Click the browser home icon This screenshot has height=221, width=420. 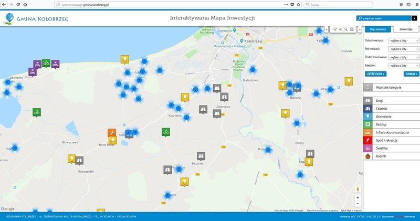pyautogui.click(x=25, y=5)
